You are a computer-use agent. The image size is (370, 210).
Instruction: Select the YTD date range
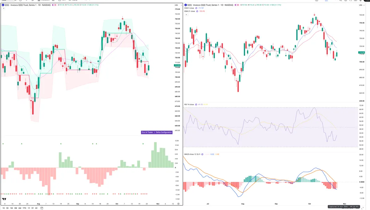point(24,208)
